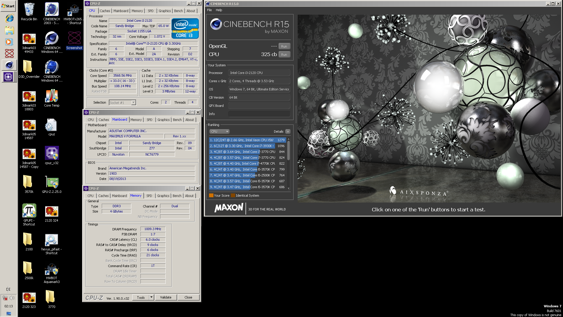Open the 2120 324 desktop icon
Viewport: 563px width, 317px height.
[52, 213]
